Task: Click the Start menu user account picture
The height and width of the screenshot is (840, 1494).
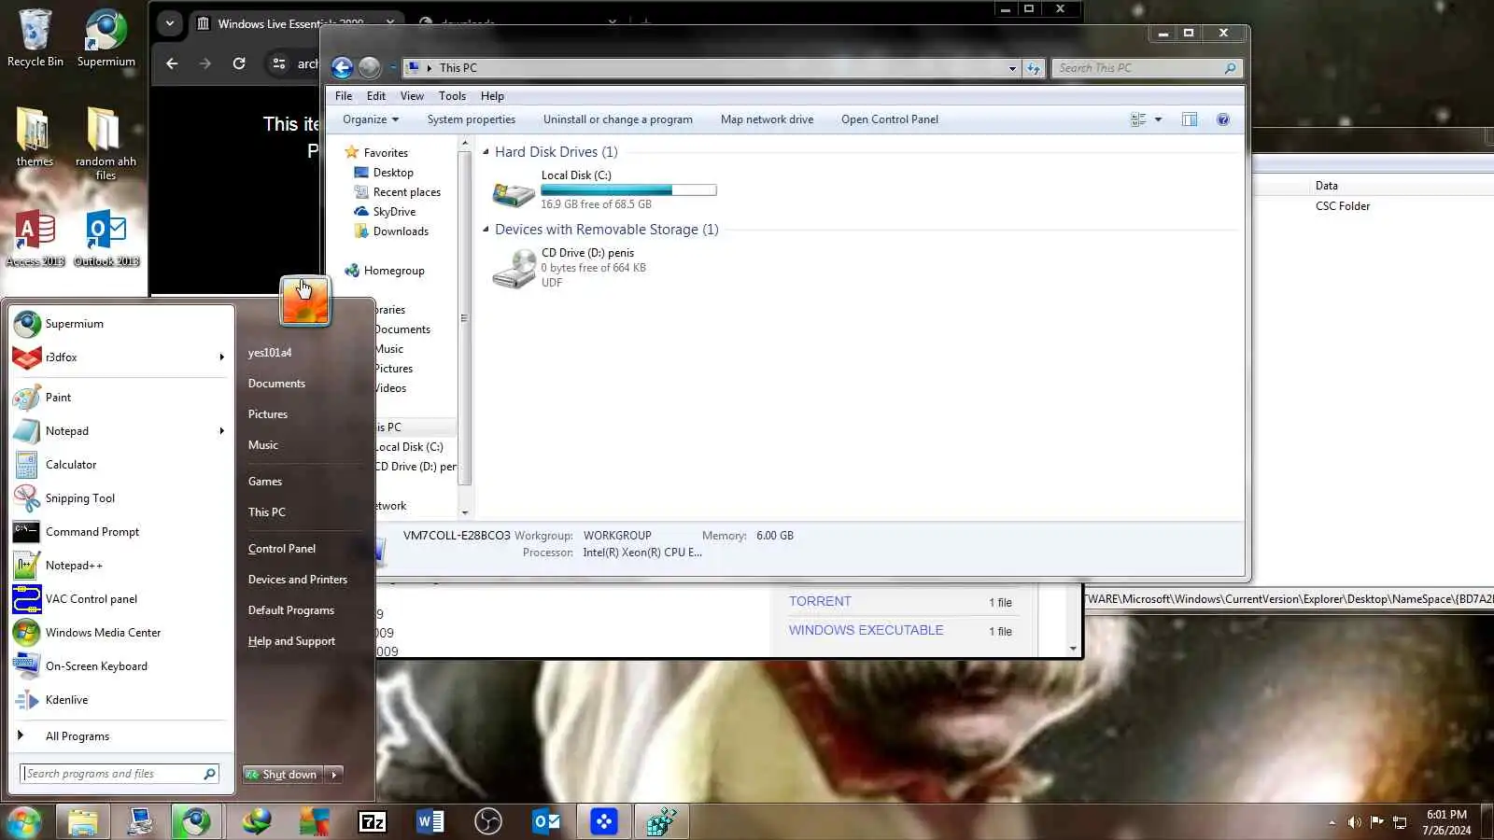Action: point(305,301)
